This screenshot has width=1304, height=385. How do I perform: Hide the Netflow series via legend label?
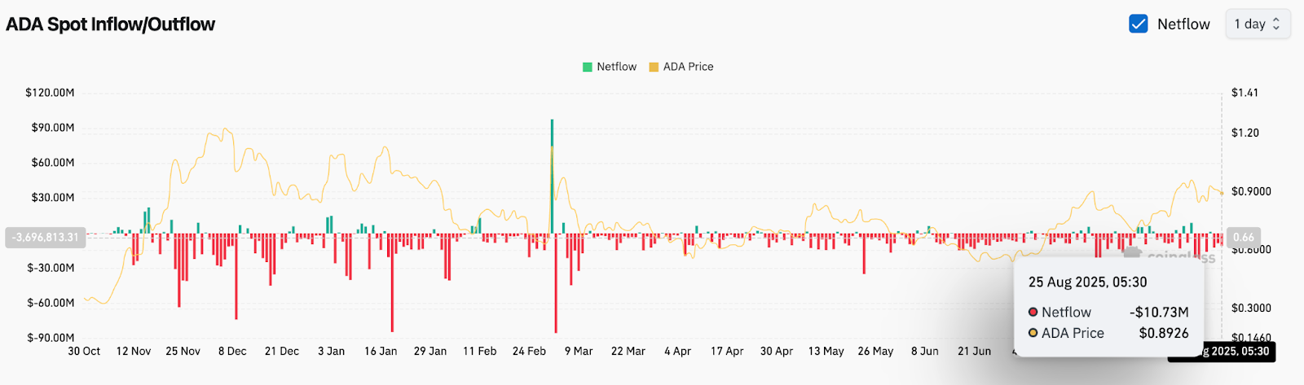point(616,67)
